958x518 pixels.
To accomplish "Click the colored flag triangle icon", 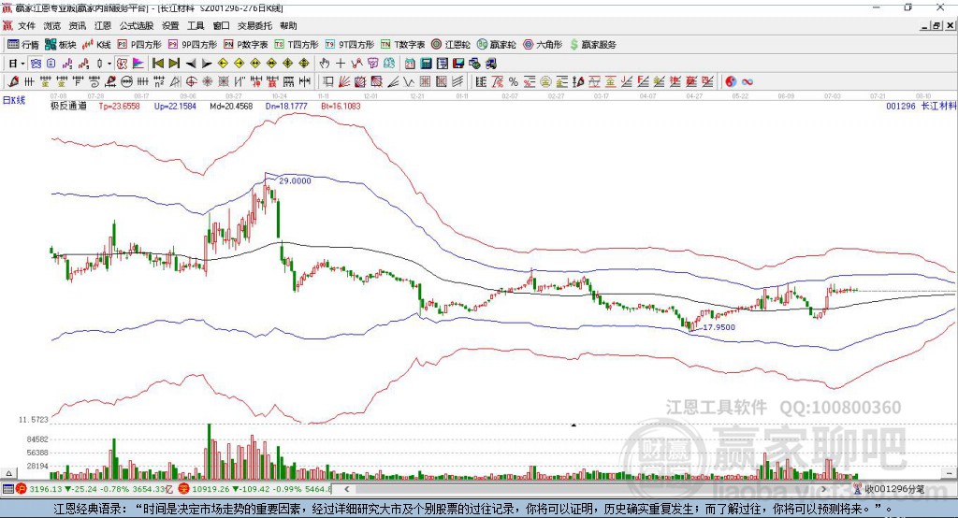I will coord(138,64).
